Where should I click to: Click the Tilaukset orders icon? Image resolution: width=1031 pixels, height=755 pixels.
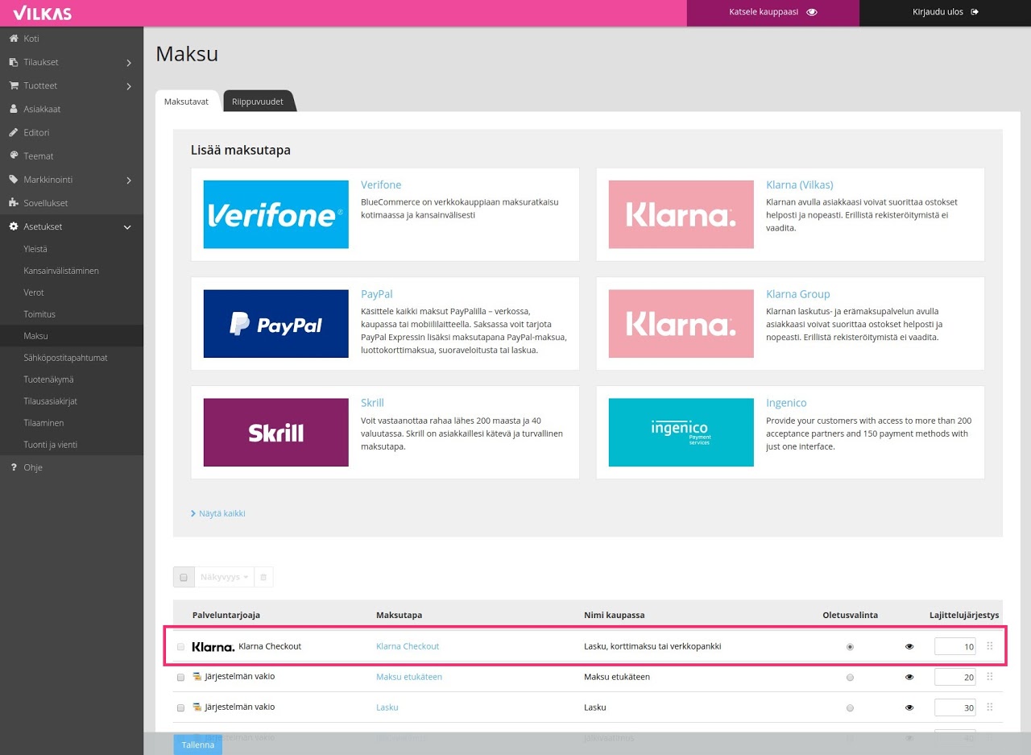point(14,62)
